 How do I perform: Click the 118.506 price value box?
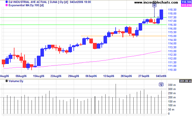(x=186, y=2)
